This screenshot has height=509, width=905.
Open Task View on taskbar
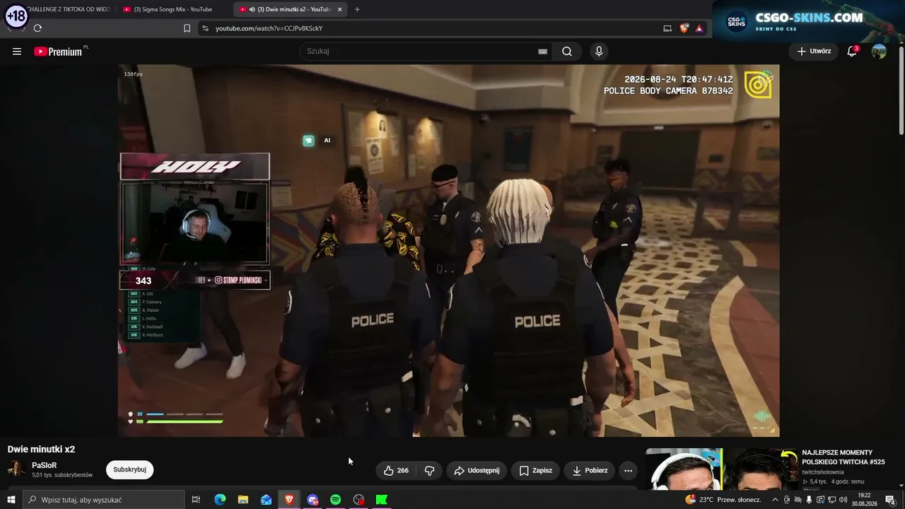coord(196,500)
